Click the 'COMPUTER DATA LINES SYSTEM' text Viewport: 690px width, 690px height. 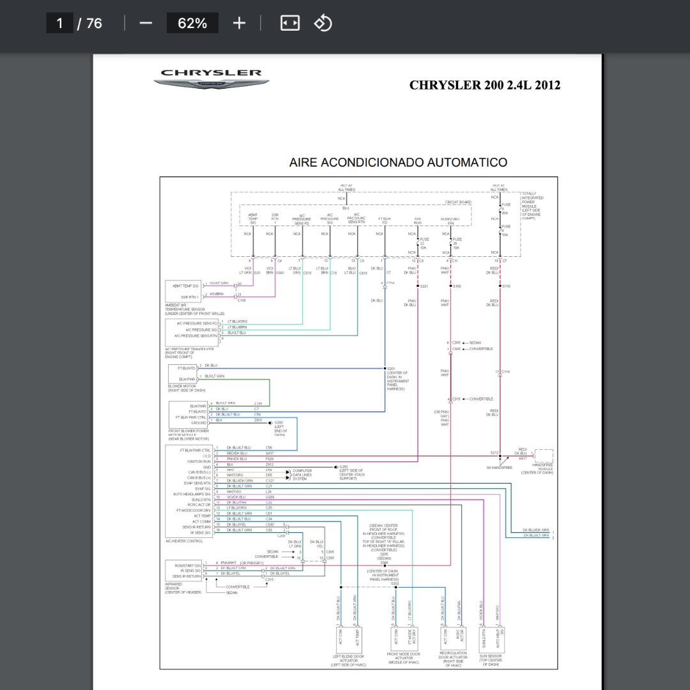click(302, 475)
